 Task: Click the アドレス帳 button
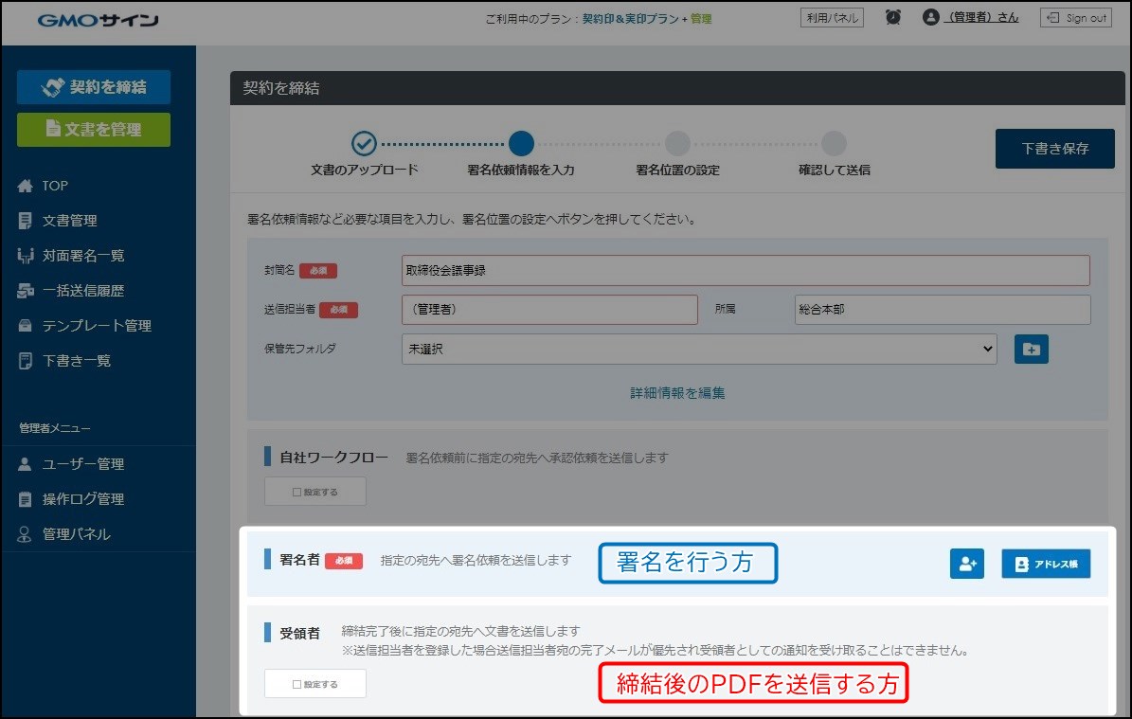click(1046, 564)
